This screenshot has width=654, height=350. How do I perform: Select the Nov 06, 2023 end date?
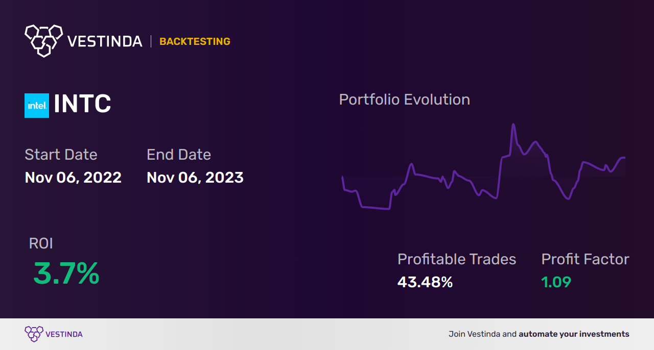point(195,178)
